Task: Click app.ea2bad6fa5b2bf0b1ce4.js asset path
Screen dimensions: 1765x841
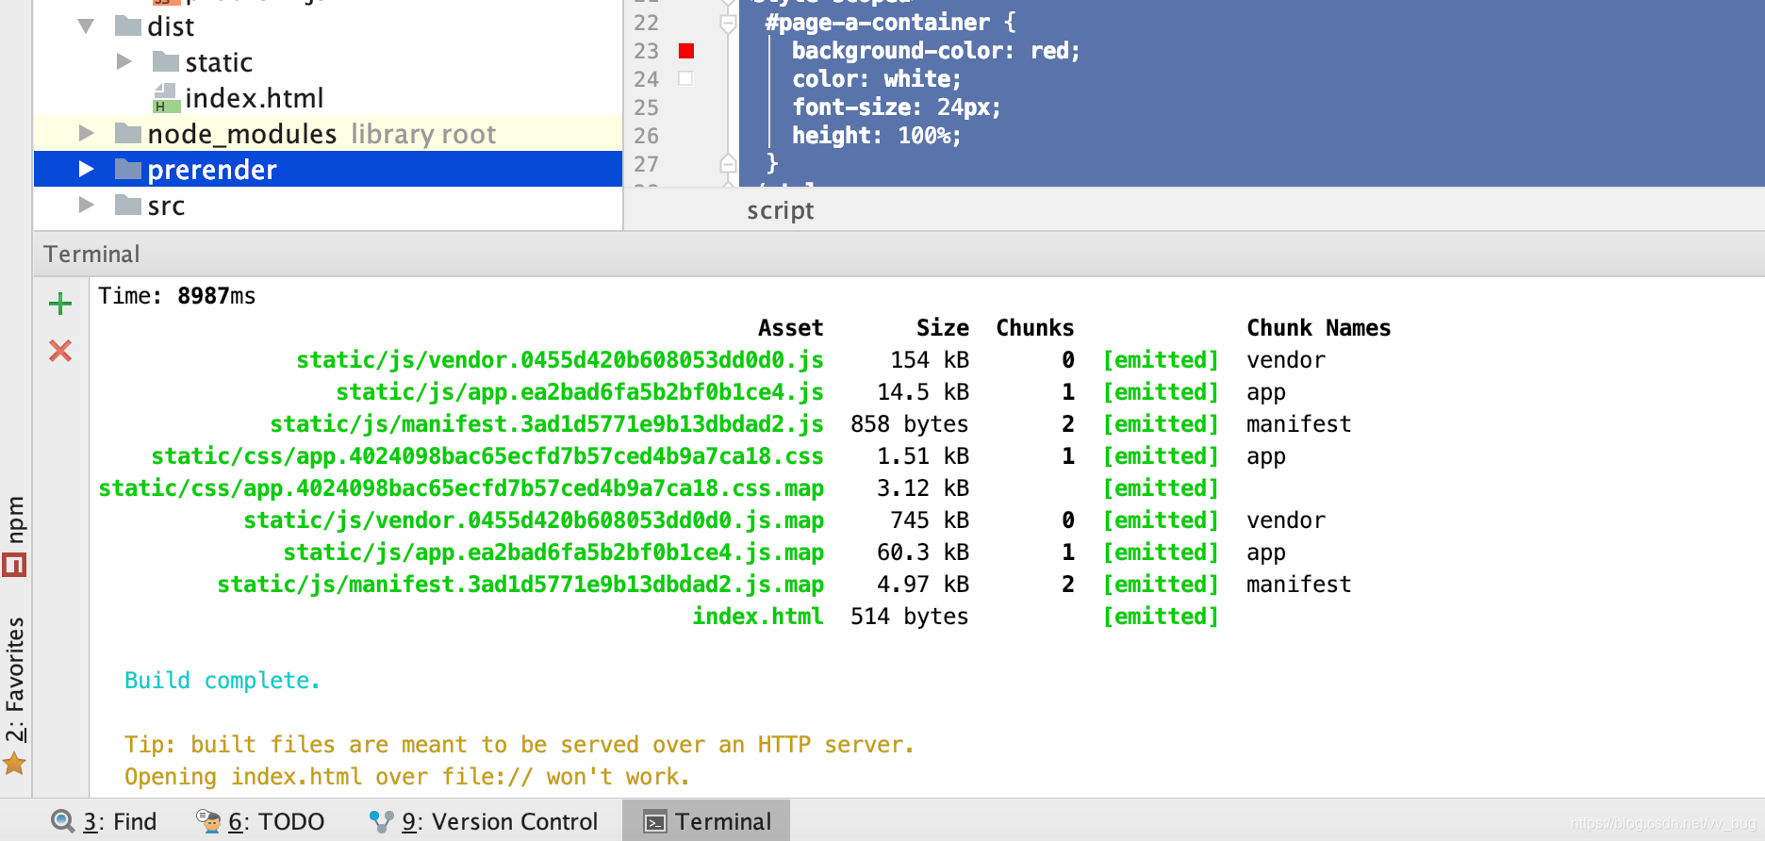Action: tap(580, 392)
